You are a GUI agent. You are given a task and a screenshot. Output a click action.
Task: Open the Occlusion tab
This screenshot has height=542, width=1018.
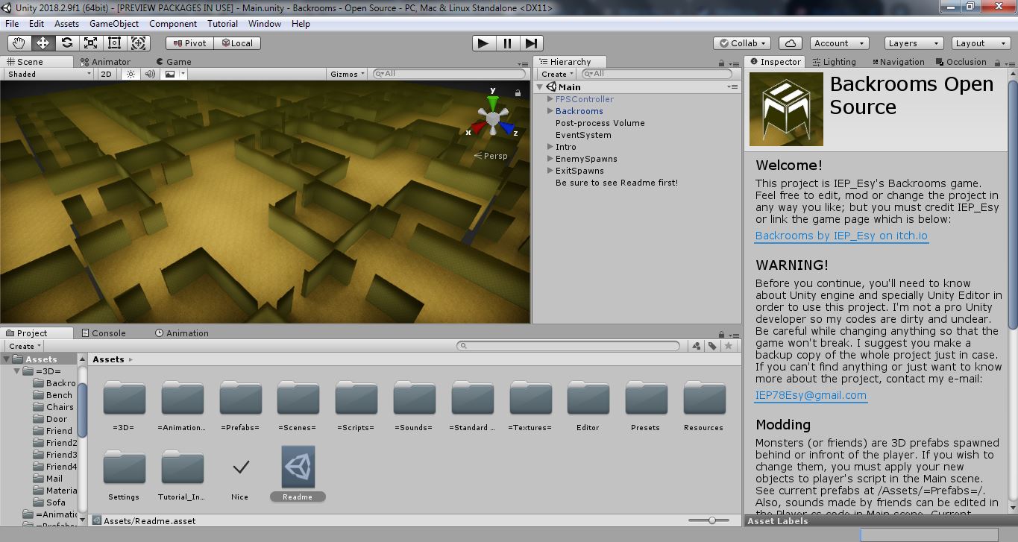961,62
